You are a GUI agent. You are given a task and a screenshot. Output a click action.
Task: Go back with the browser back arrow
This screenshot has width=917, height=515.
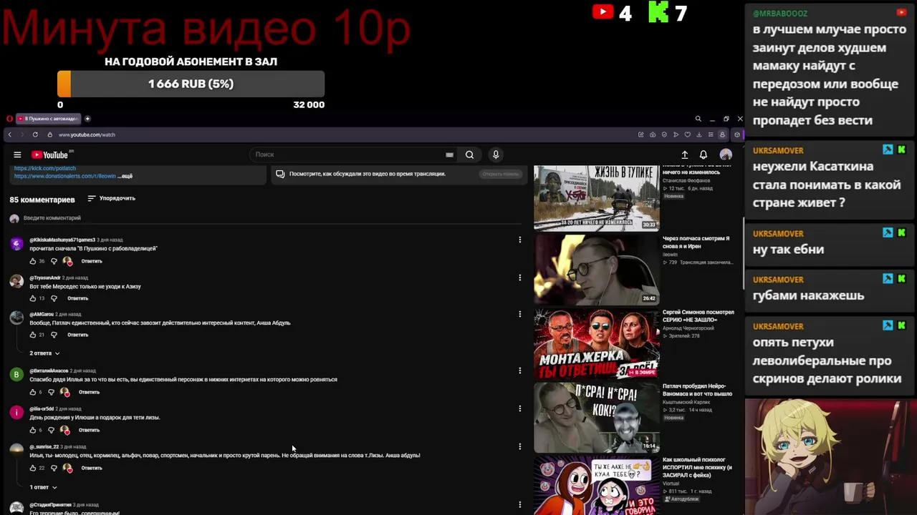[9, 134]
